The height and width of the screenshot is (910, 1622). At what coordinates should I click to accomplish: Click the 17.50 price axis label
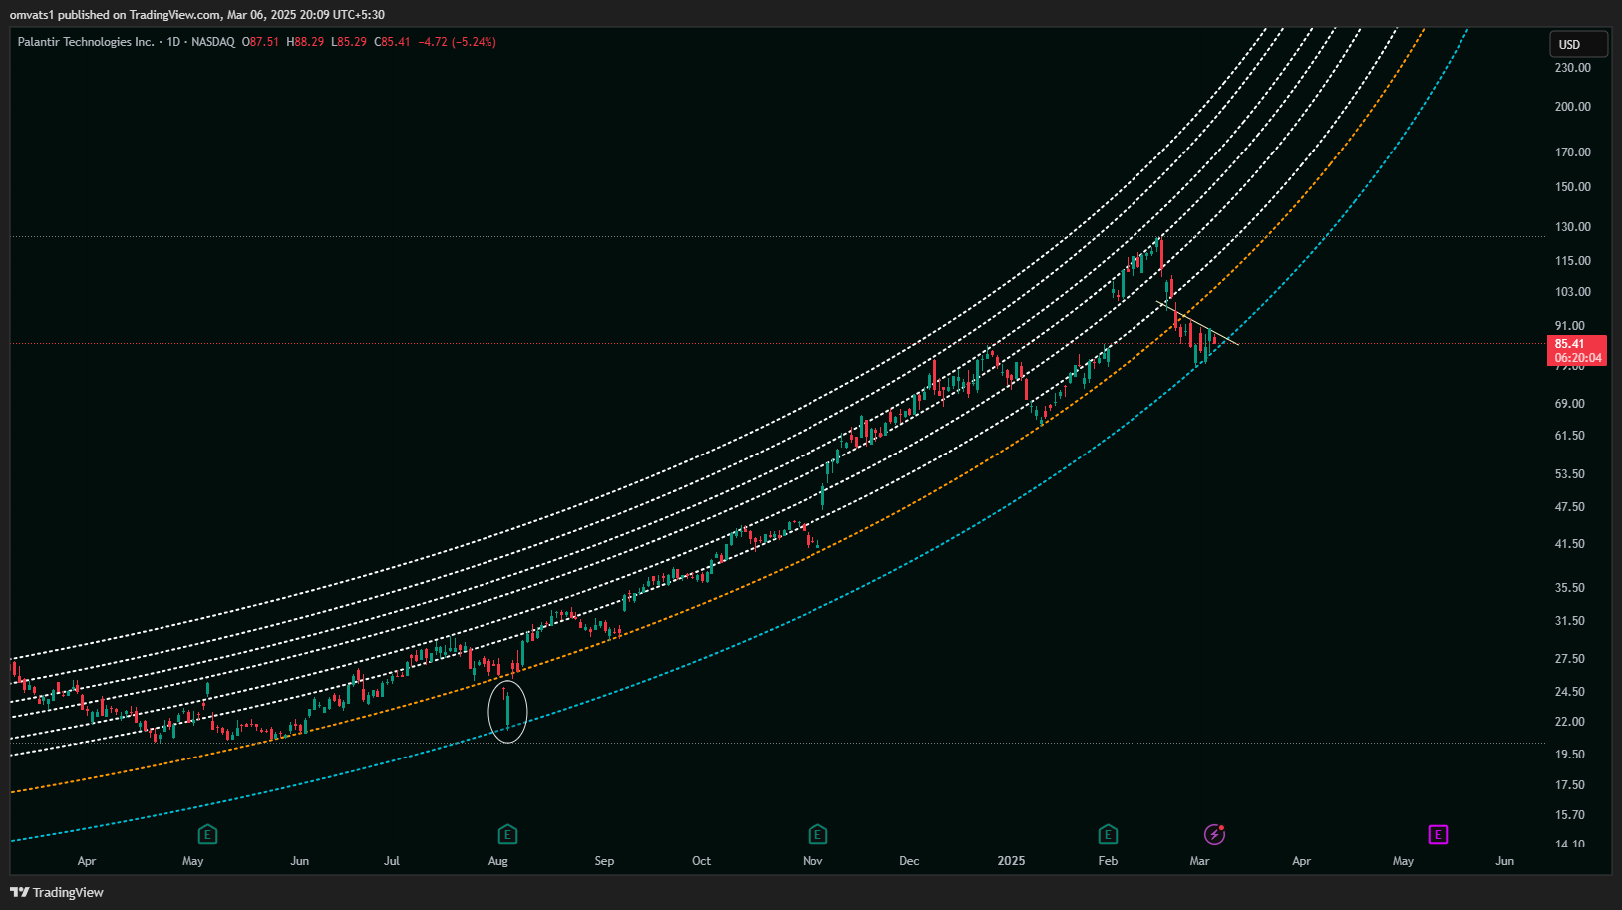click(1570, 785)
